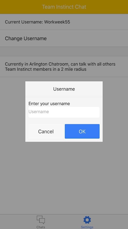Click the "2 mile radius" text line
The image size is (128, 229).
click(x=46, y=69)
